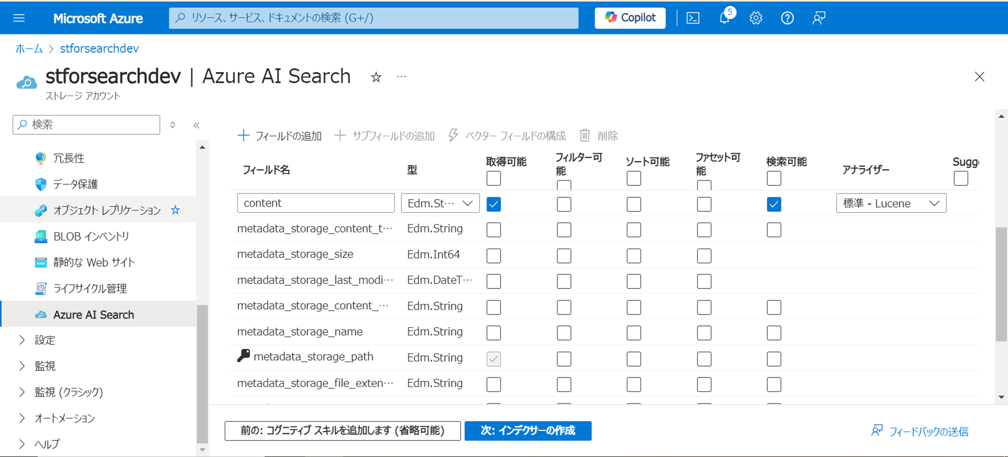Uncheck 取得可能 for content field

point(493,204)
